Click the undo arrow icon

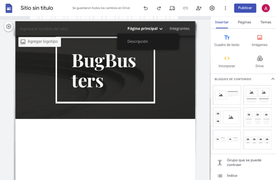click(x=146, y=8)
